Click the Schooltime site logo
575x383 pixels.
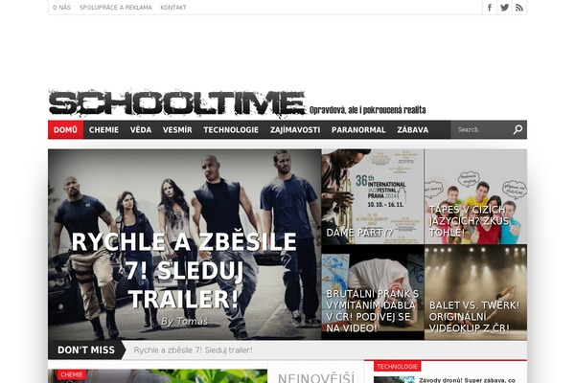pyautogui.click(x=177, y=103)
